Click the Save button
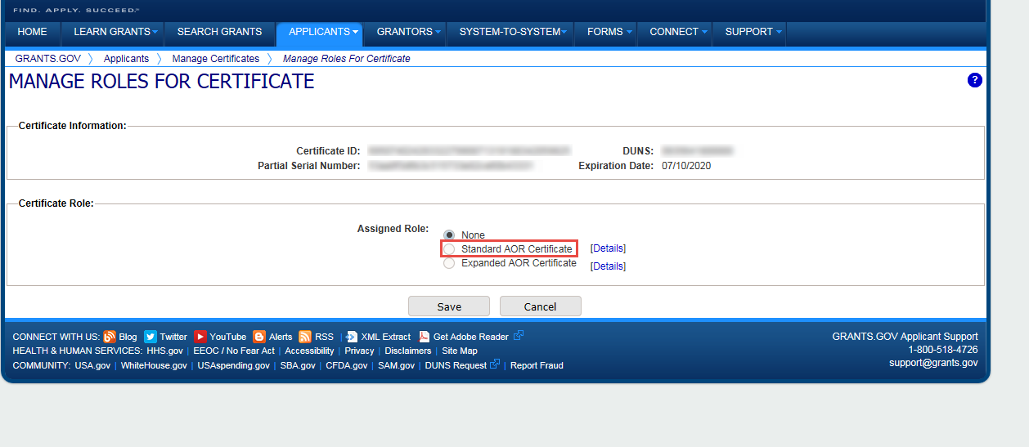This screenshot has width=1029, height=447. (449, 306)
